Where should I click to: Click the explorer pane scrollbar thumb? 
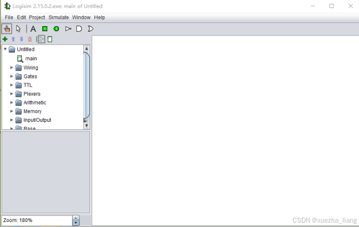[x=86, y=86]
